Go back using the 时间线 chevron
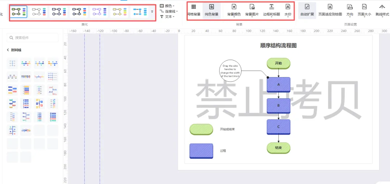Image resolution: width=390 pixels, height=184 pixels. (8, 50)
